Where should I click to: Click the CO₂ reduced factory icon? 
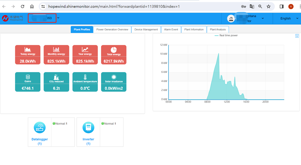point(56,77)
